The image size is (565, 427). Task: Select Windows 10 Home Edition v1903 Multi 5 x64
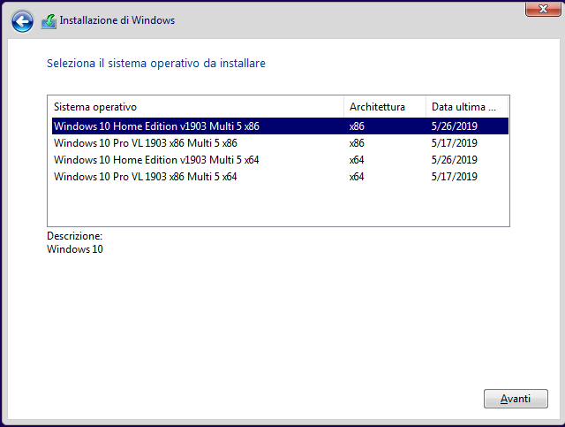coord(280,159)
